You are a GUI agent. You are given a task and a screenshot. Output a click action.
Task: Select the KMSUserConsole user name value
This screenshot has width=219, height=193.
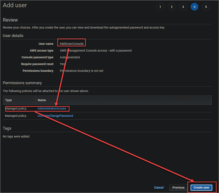[x=72, y=44]
